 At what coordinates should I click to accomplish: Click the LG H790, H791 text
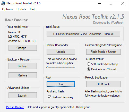18,37
